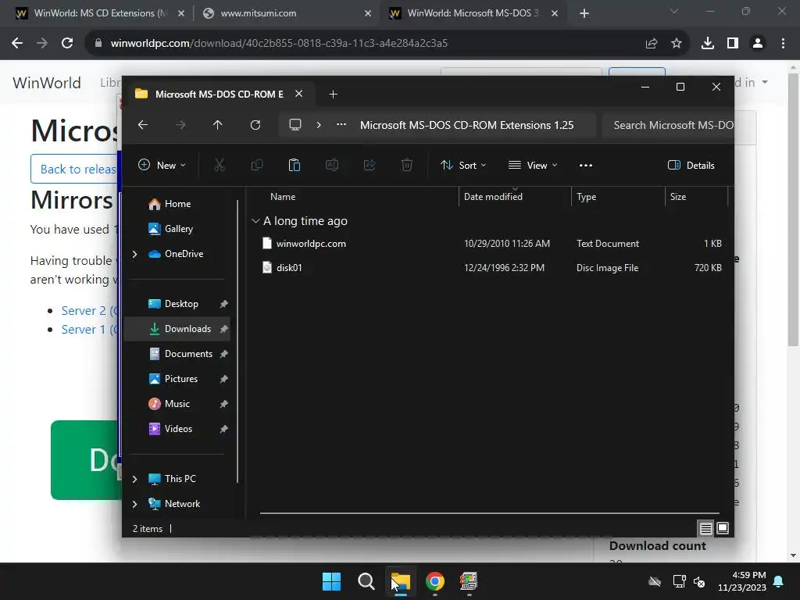This screenshot has width=800, height=600.
Task: Close the Microsoft MS-DOS CD-ROM Explorer tab
Action: 299,94
